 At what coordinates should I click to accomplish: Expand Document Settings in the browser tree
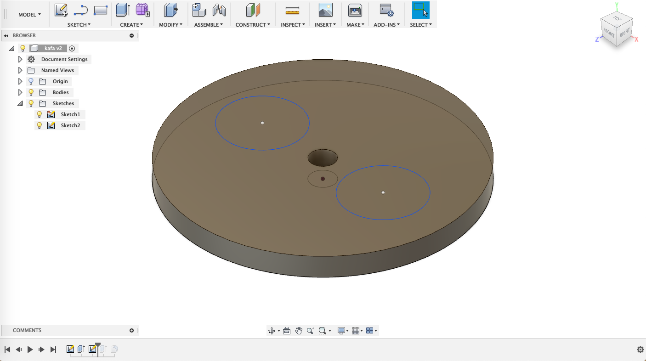[x=20, y=59]
